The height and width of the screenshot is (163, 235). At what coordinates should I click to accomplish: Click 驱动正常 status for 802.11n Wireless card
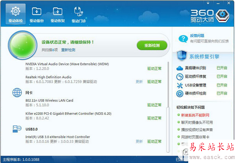[x=154, y=105]
